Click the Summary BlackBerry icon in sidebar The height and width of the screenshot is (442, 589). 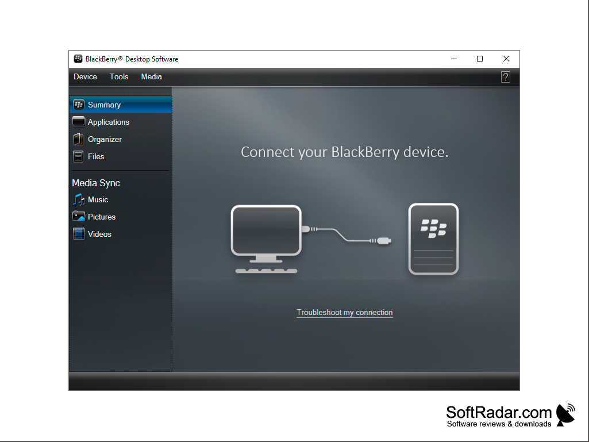click(79, 105)
